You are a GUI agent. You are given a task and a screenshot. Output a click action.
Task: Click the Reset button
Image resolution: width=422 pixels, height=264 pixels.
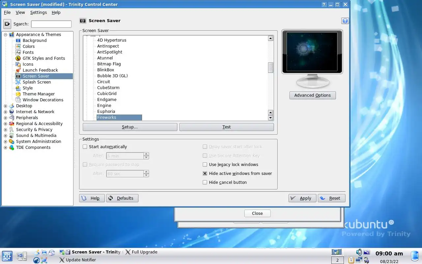(x=331, y=198)
